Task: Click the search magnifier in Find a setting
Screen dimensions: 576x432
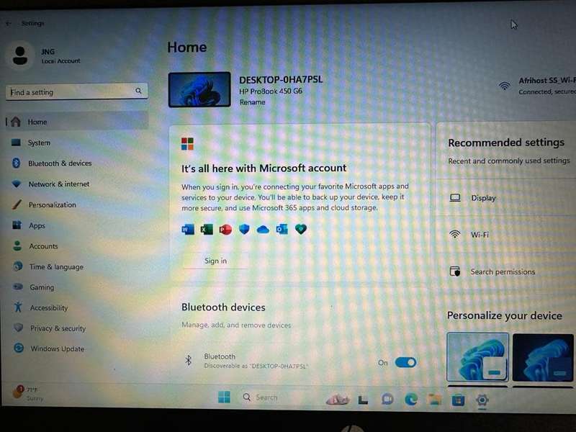Action: pos(138,91)
